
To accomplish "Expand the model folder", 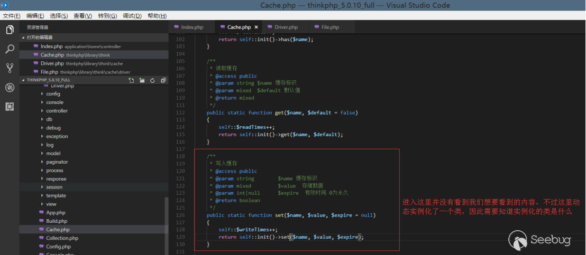I will coord(94,153).
